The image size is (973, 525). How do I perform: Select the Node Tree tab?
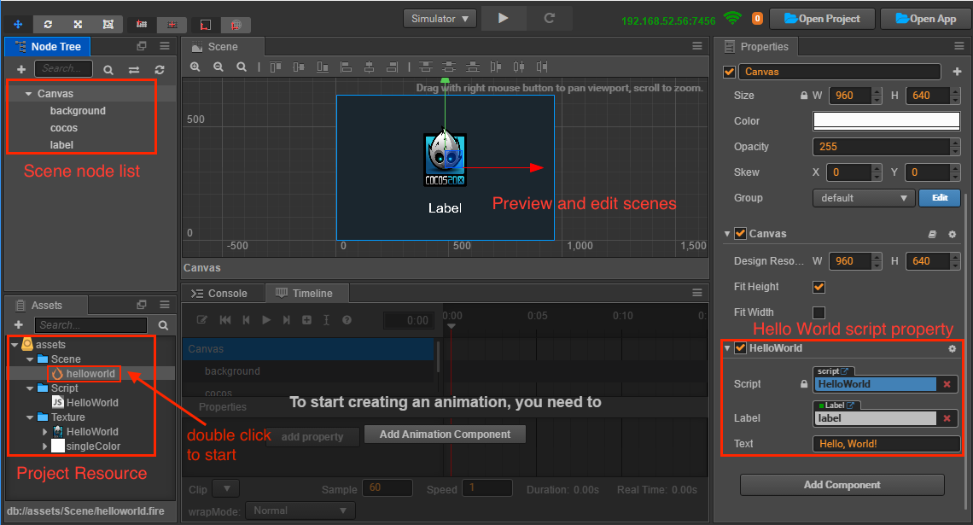[48, 47]
